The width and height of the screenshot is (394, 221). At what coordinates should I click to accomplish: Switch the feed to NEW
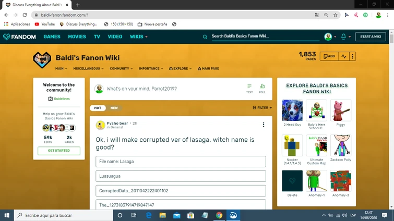coord(114,108)
